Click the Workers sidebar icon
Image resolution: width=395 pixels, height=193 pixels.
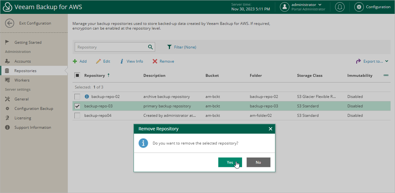click(x=7, y=80)
